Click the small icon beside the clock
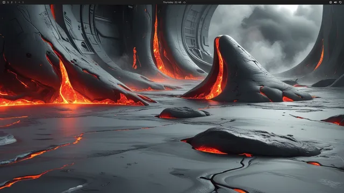Viewport: 344px width, 193px height. [184, 2]
